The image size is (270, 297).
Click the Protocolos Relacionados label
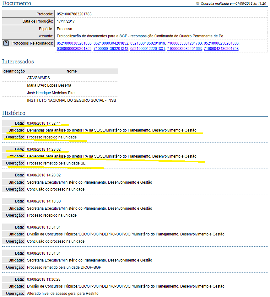32,43
